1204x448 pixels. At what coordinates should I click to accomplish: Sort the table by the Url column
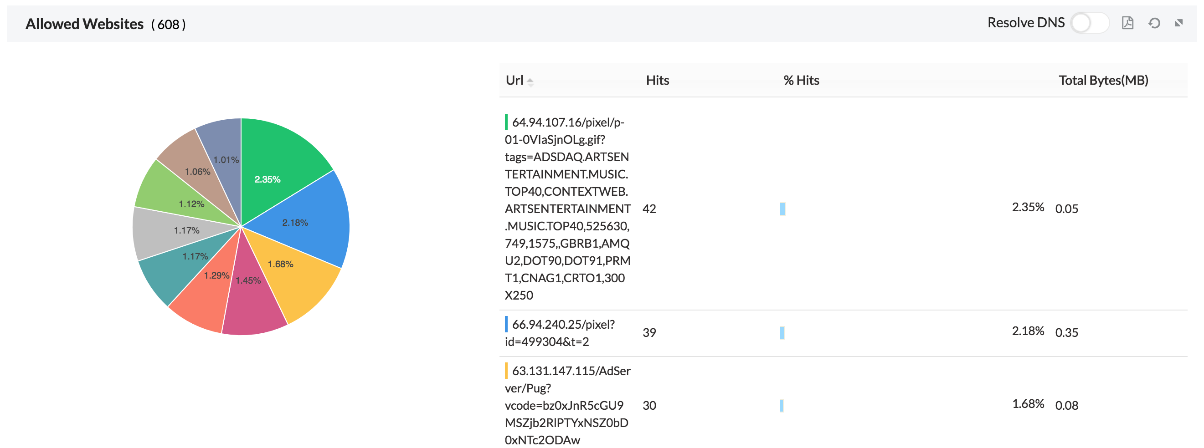coord(515,80)
